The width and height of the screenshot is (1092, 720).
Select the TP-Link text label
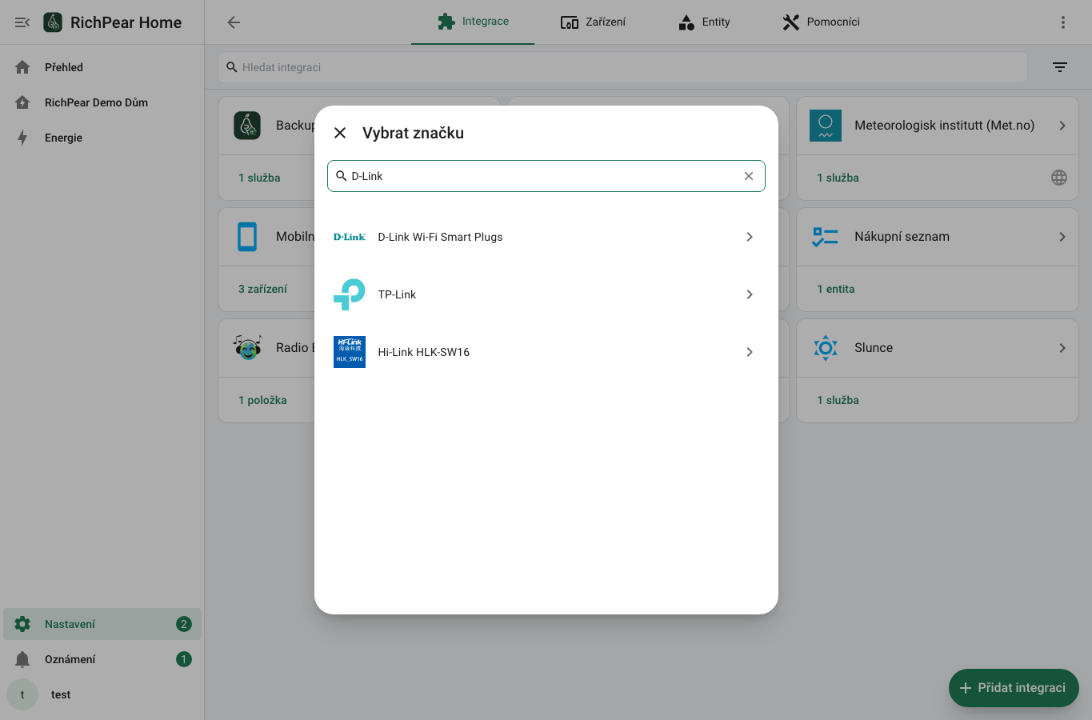coord(397,294)
